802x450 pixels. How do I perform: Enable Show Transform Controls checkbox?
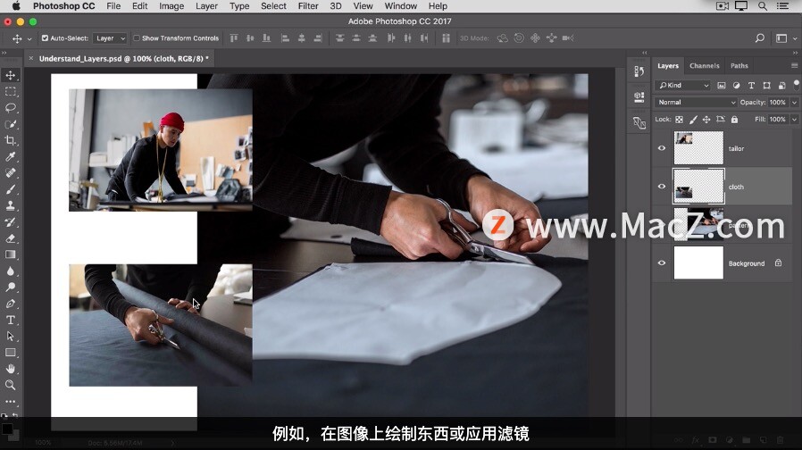(137, 38)
